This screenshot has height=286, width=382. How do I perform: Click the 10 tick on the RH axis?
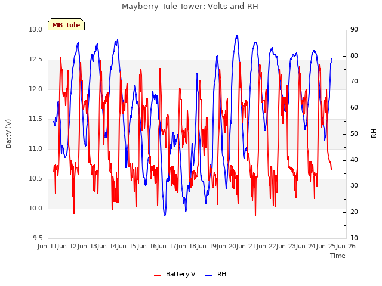click(x=354, y=238)
